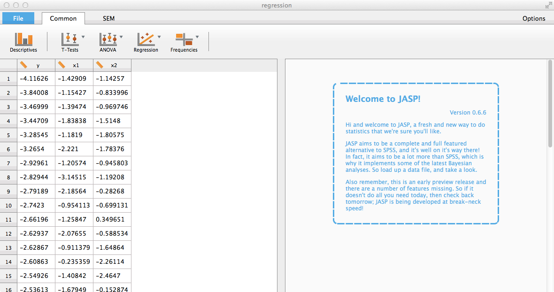The width and height of the screenshot is (554, 292).
Task: Click the ruler scale icon of column y
Action: click(x=23, y=65)
